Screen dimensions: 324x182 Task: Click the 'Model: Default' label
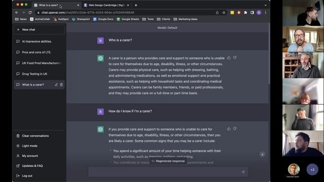168,28
